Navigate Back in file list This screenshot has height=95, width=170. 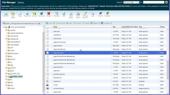69,23
